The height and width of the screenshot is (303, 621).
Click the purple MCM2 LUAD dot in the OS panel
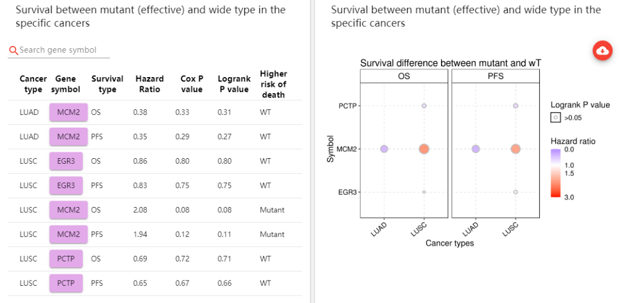click(x=384, y=149)
